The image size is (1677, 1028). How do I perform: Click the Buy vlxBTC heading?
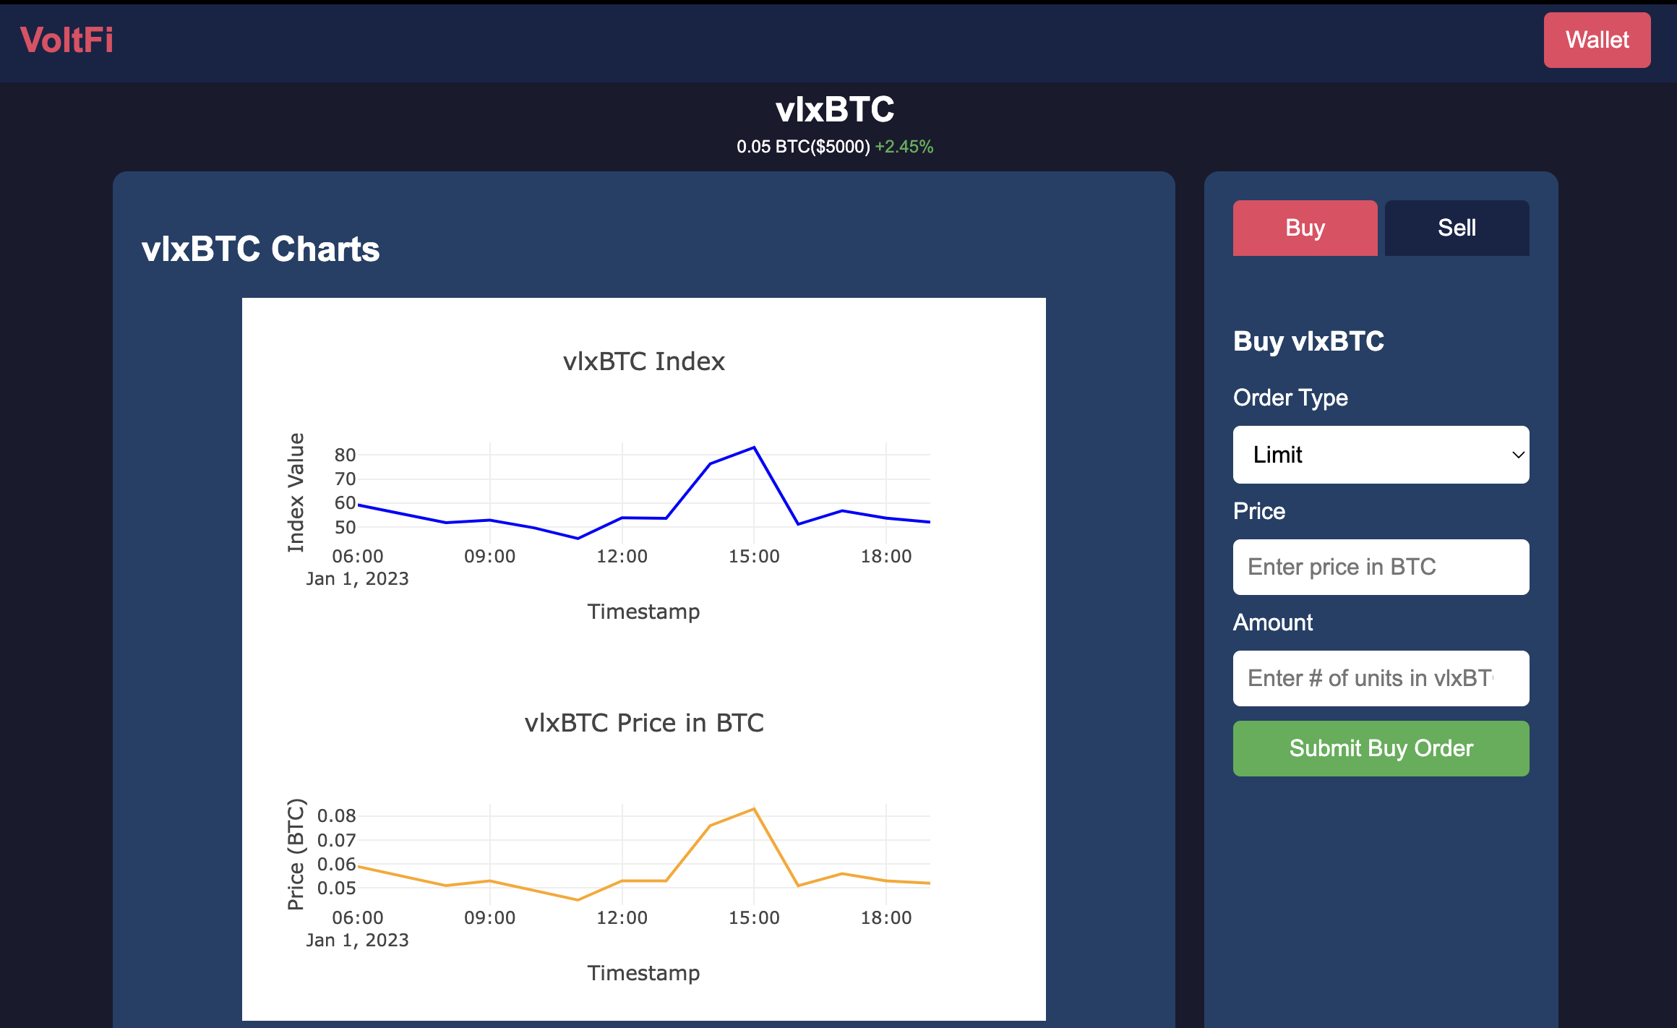[x=1308, y=341]
